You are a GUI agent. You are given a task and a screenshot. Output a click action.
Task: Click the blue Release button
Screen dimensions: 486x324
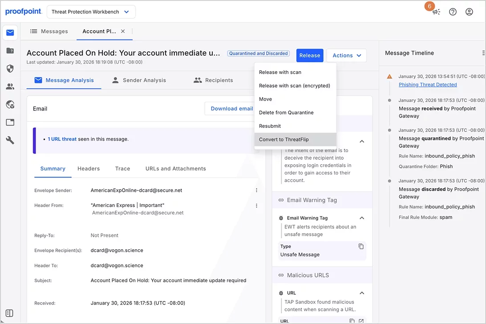[x=310, y=56]
